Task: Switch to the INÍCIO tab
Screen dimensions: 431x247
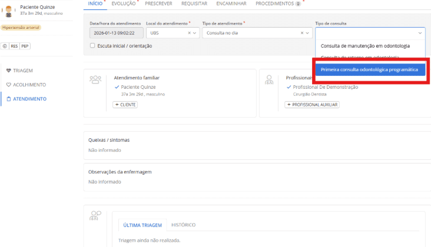Action: (95, 4)
